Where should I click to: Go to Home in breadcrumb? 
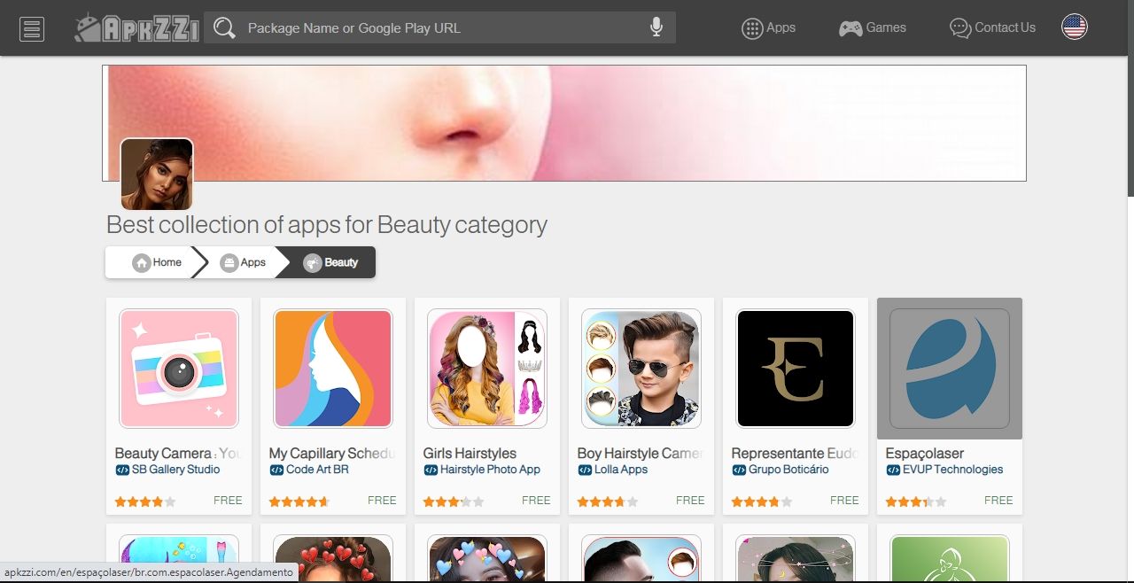157,262
